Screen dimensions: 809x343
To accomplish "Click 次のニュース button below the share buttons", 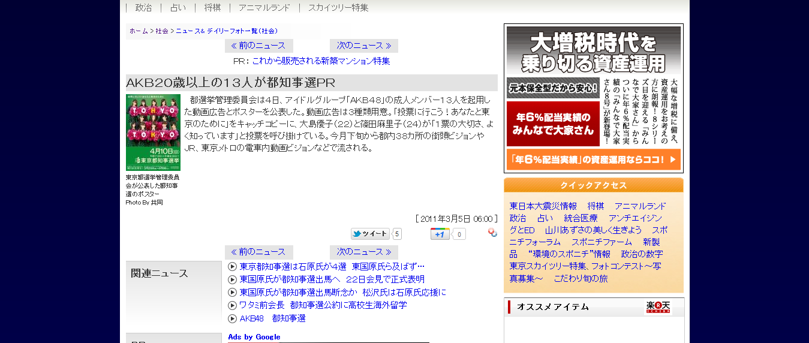I will 364,252.
